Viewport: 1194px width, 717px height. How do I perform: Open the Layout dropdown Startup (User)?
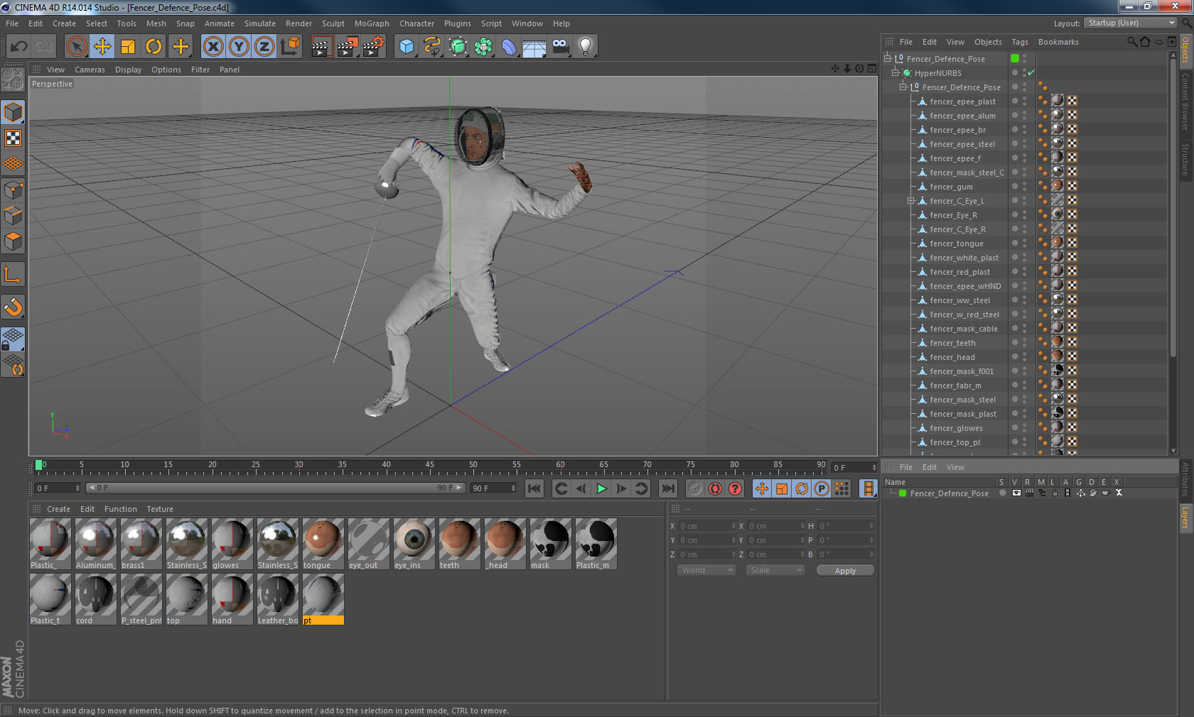point(1130,23)
